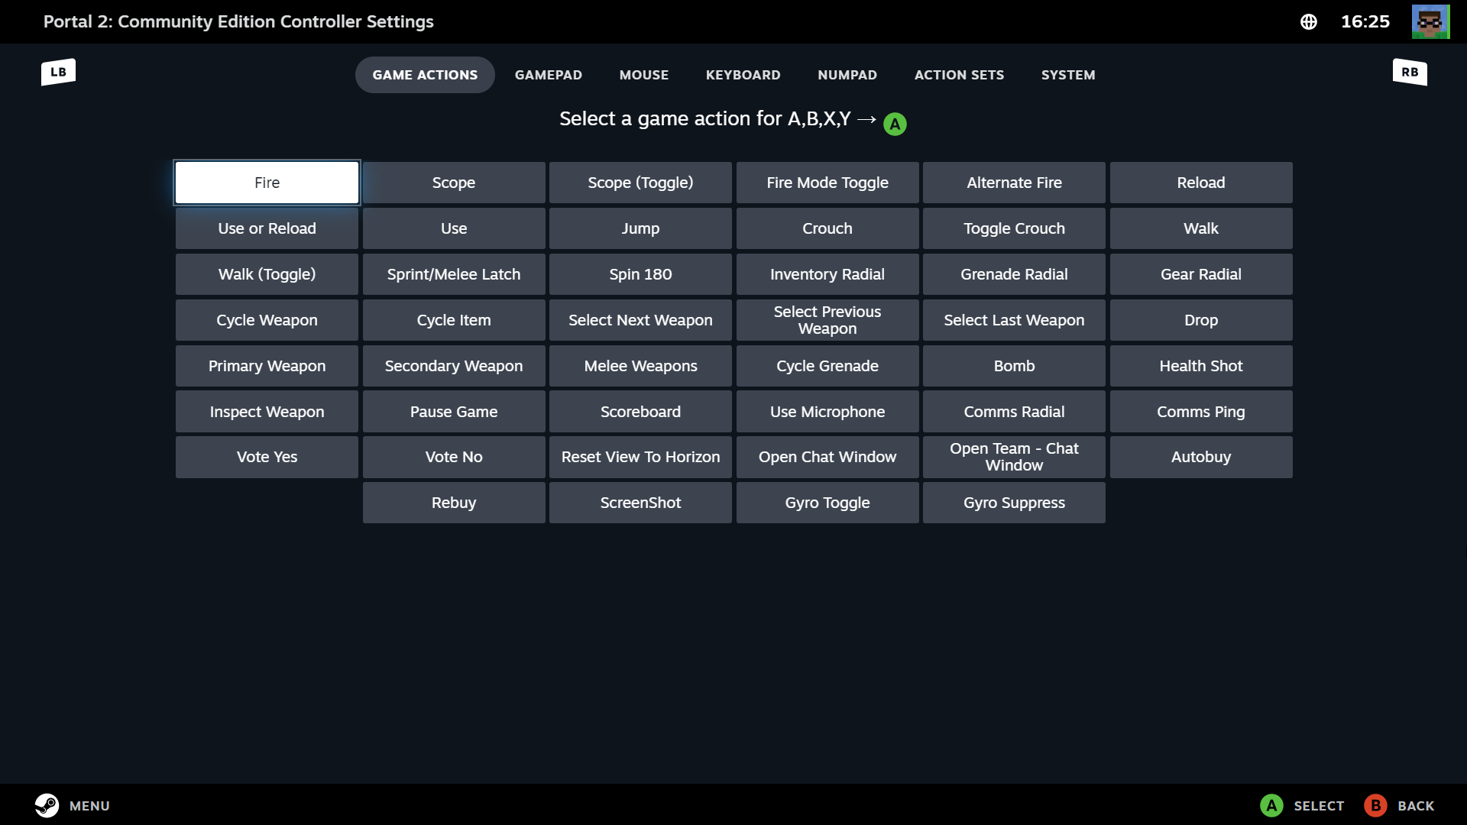This screenshot has height=825, width=1467.
Task: Choose the Inventory Radial action
Action: pyautogui.click(x=827, y=274)
